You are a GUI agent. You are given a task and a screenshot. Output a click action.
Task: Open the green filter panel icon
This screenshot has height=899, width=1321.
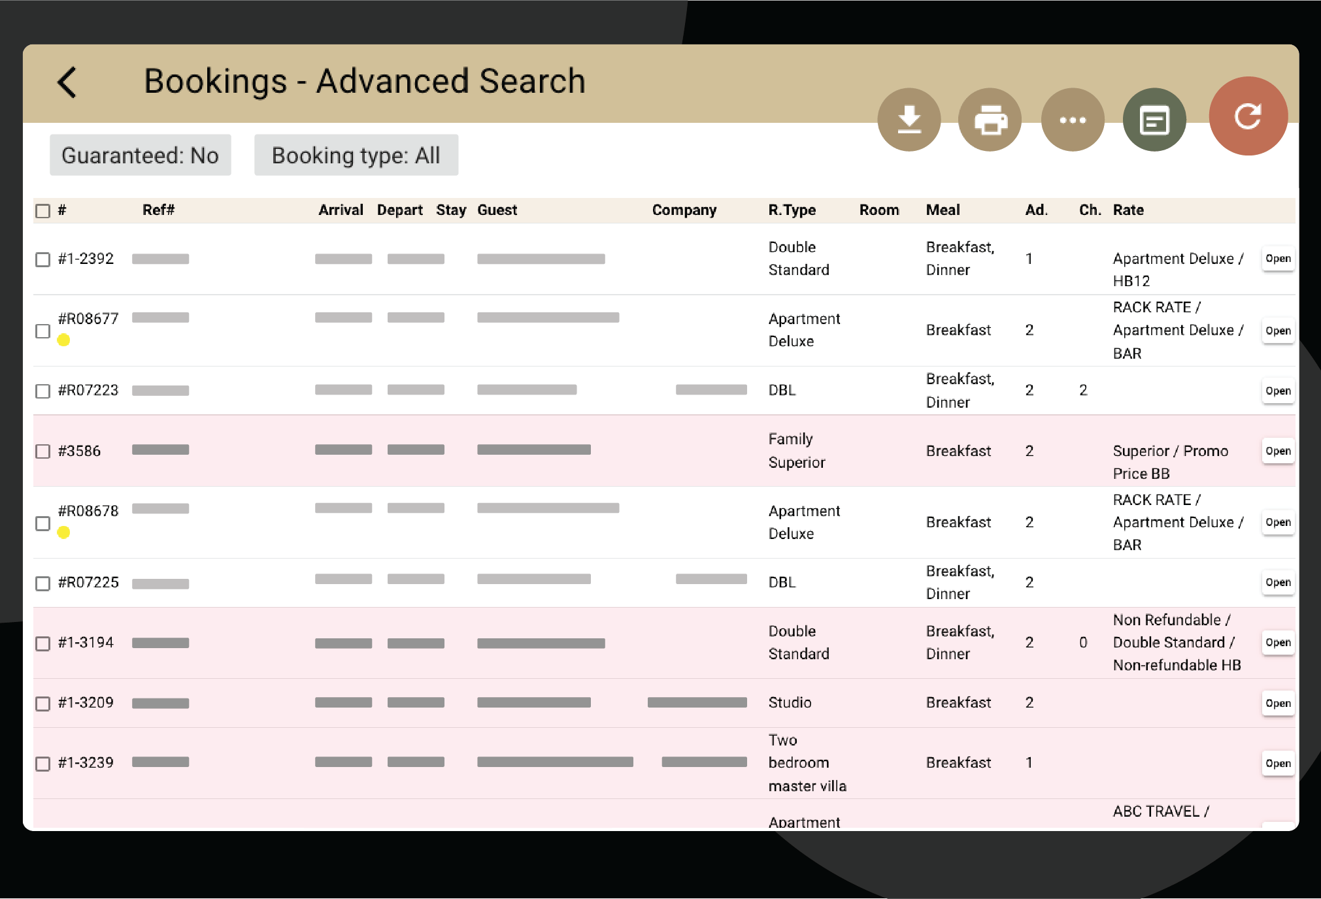1154,120
